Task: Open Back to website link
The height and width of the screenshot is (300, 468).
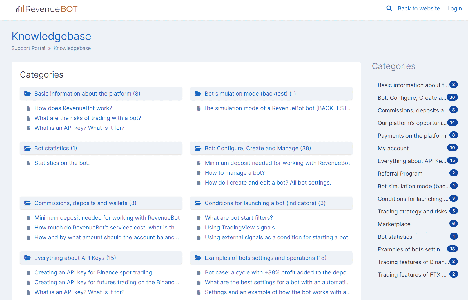Action: [x=419, y=8]
